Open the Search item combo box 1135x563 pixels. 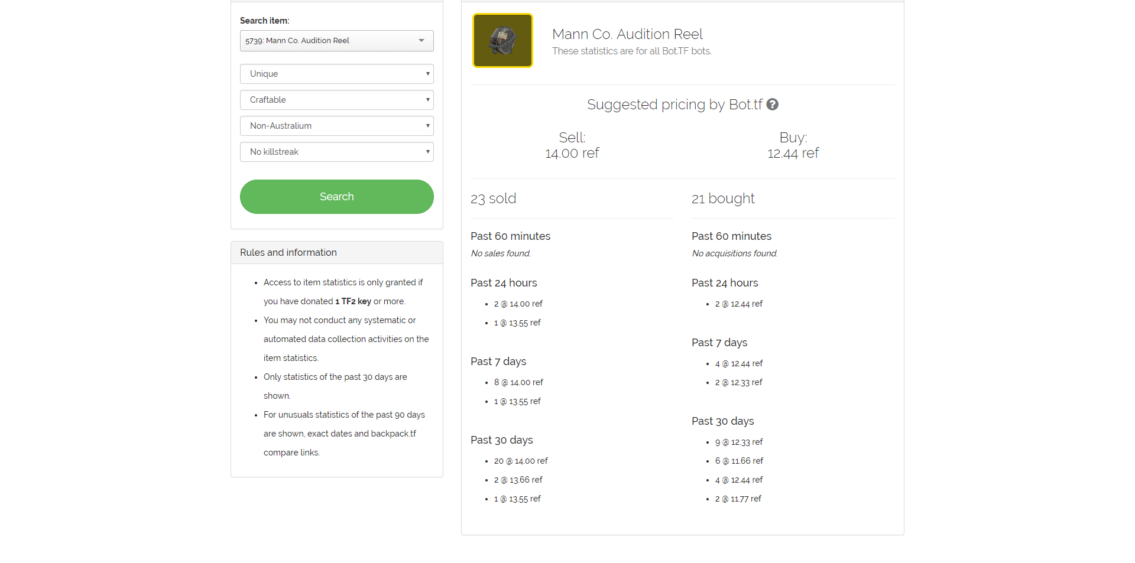pyautogui.click(x=336, y=41)
